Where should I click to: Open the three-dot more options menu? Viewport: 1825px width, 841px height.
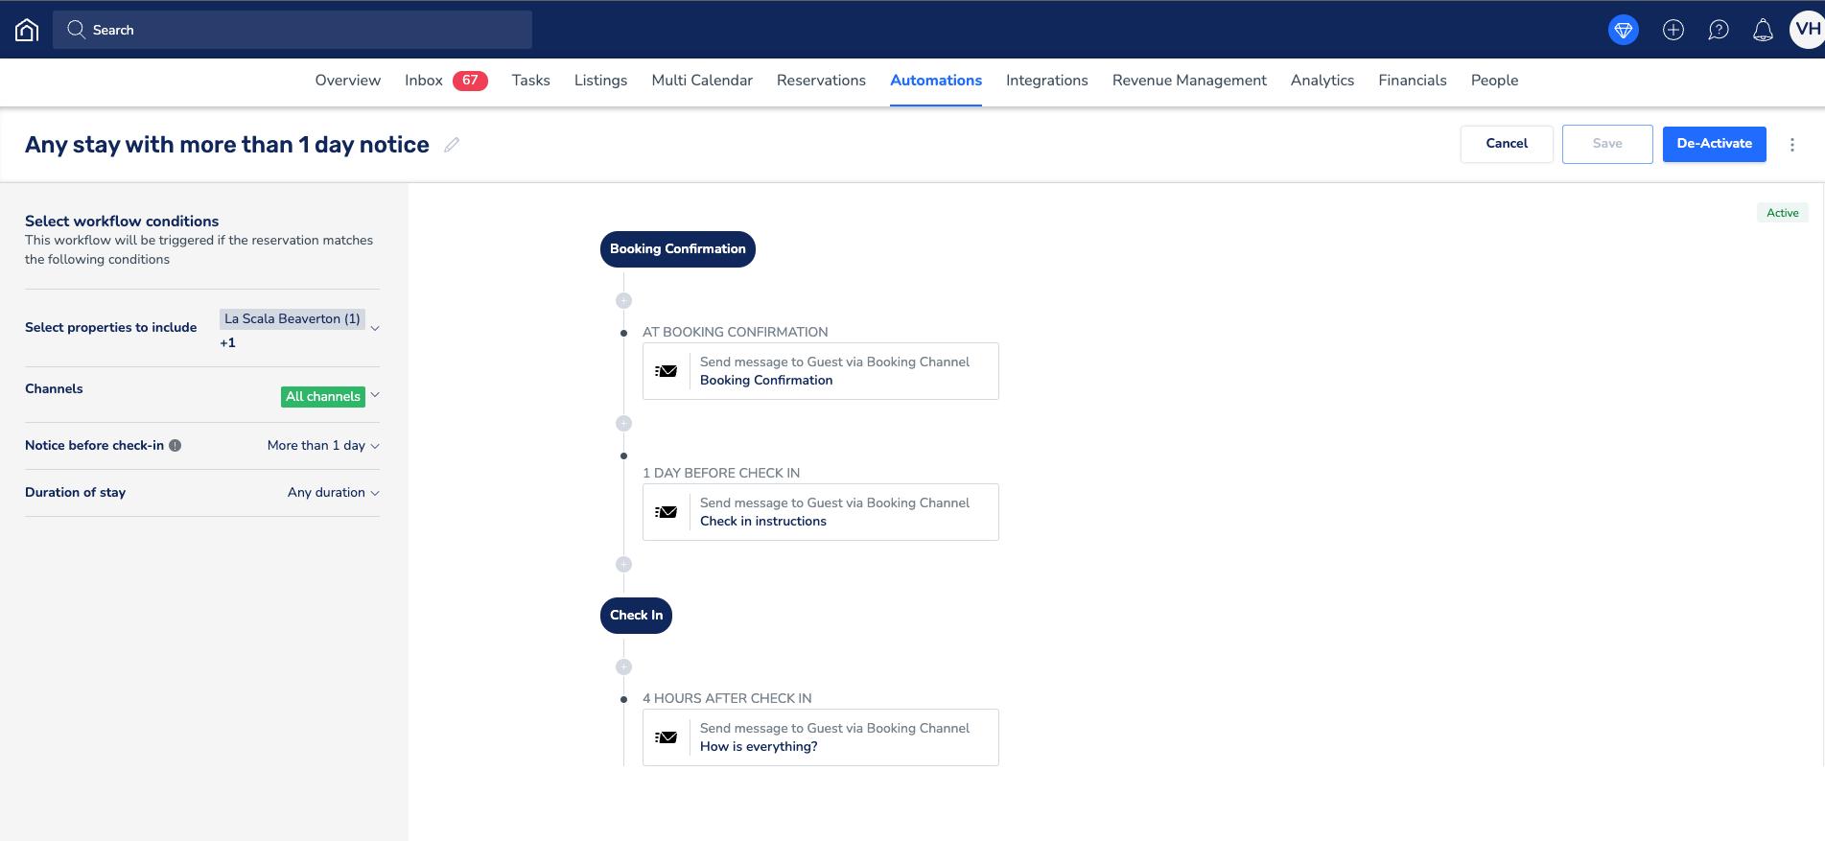1791,145
